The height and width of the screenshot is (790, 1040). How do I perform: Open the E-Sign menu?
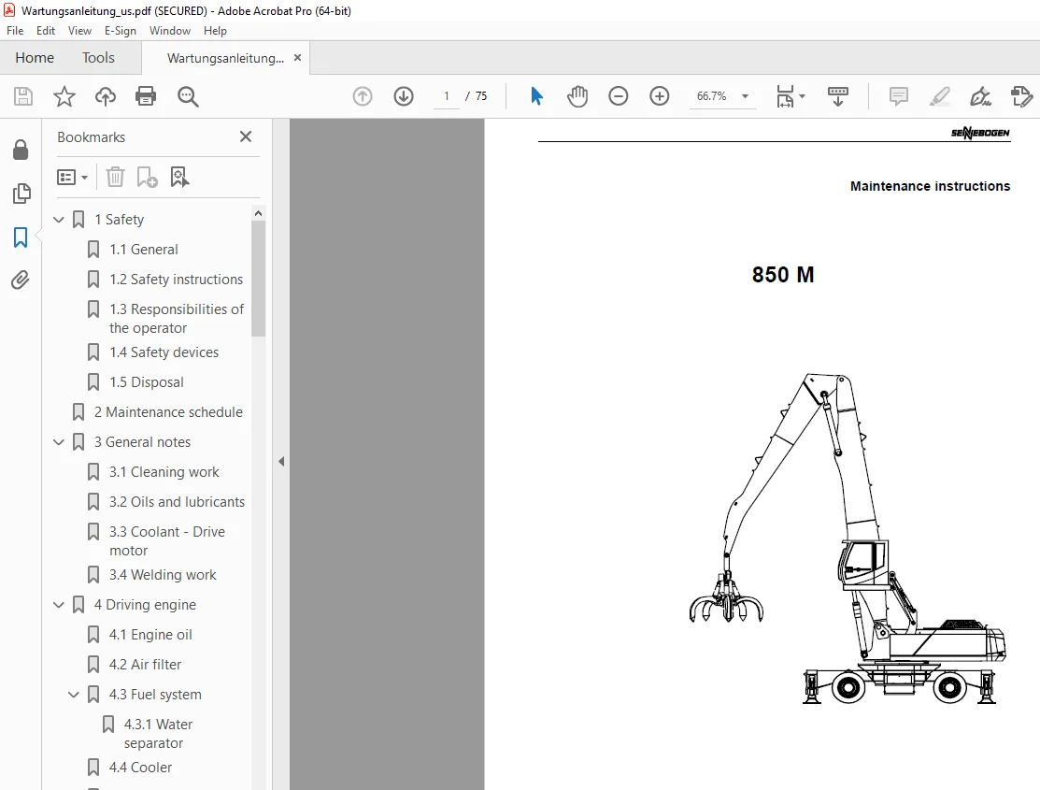[x=120, y=31]
